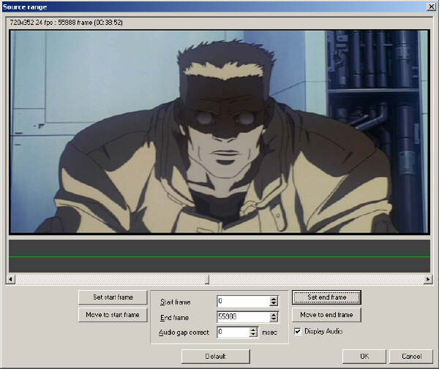Click Move to end frame button
Viewport: 439px width, 369px height.
click(x=326, y=315)
